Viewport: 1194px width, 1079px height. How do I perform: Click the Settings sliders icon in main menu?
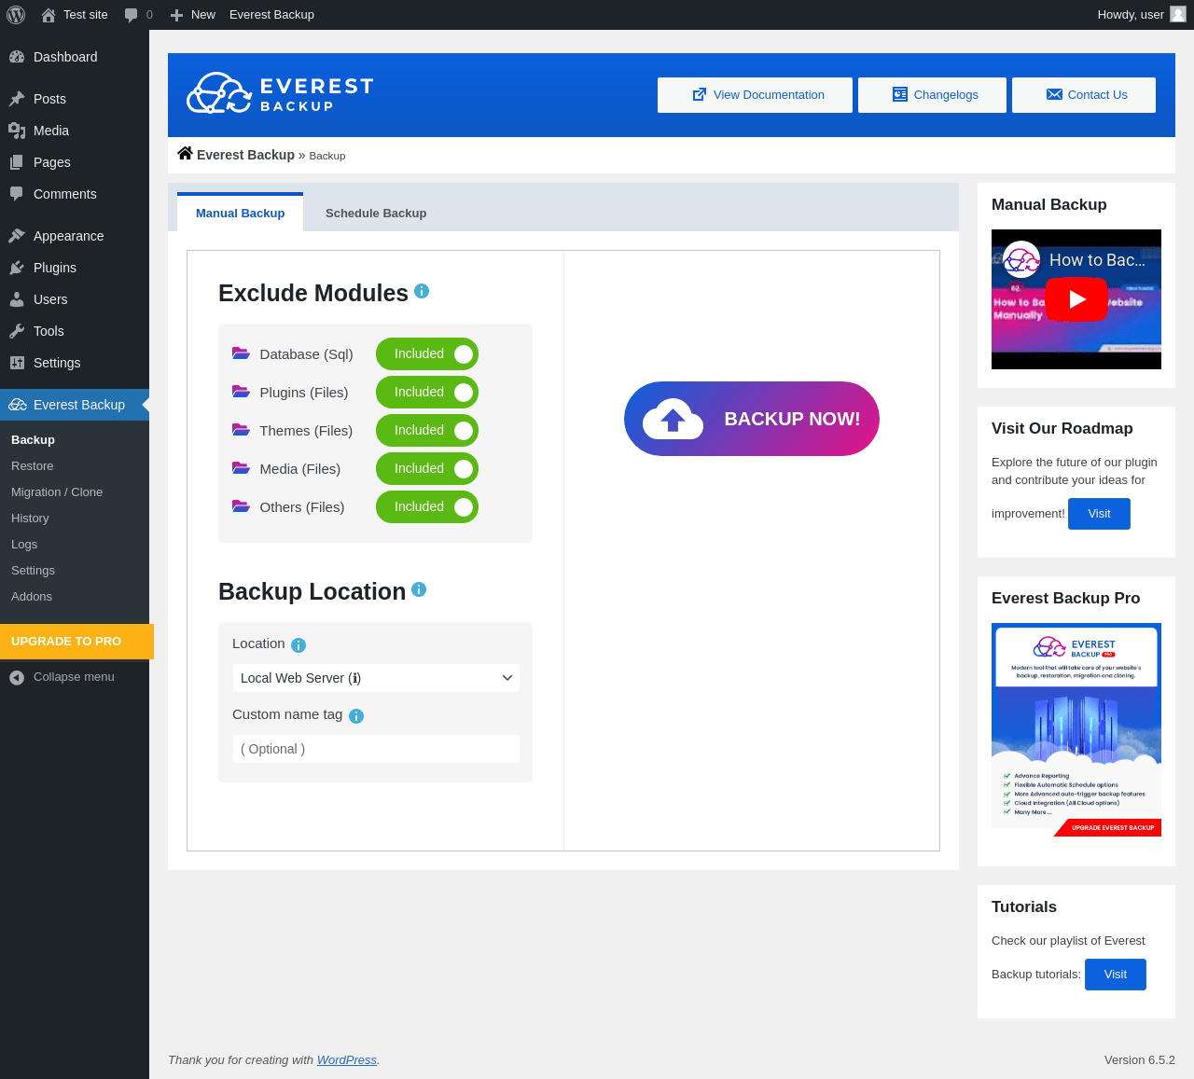(x=17, y=363)
